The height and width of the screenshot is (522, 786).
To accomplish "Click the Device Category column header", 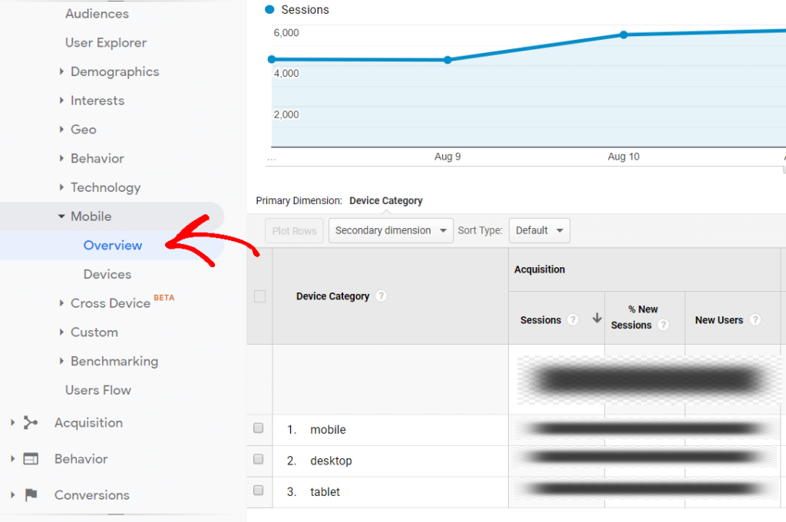I will (332, 296).
